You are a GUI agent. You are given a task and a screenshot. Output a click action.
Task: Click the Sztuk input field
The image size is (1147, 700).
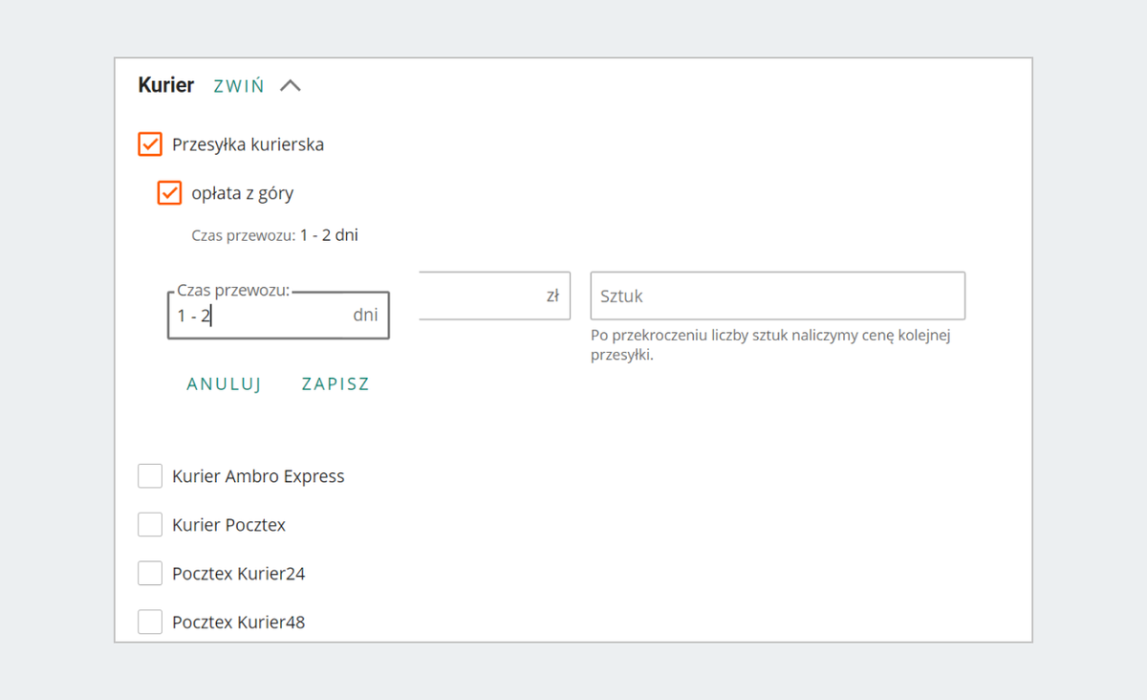778,295
